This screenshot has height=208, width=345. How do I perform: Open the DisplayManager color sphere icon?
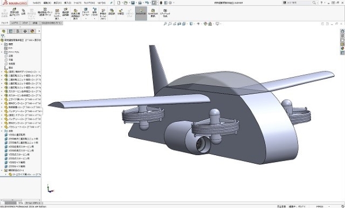32,31
